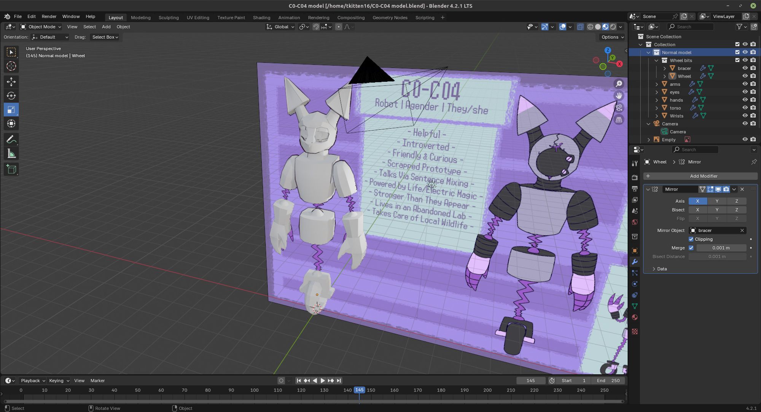Open the viewport Add menu
This screenshot has height=412, width=761.
coord(106,27)
